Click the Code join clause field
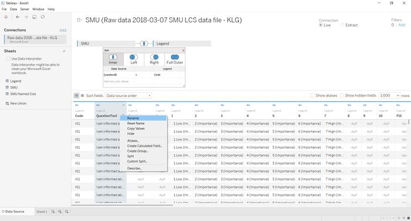This screenshot has height=221, width=411. point(169,75)
